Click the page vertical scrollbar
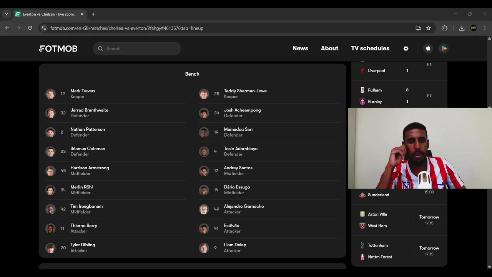Viewport: 492px width, 277px height. point(489,152)
